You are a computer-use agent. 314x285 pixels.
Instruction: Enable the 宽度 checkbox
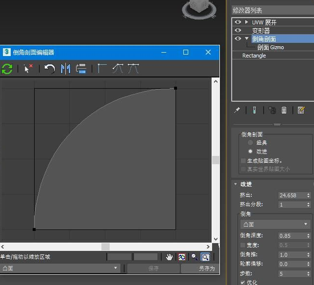[243, 245]
